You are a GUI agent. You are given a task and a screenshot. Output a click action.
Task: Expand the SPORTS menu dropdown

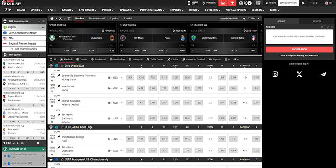click(x=37, y=10)
